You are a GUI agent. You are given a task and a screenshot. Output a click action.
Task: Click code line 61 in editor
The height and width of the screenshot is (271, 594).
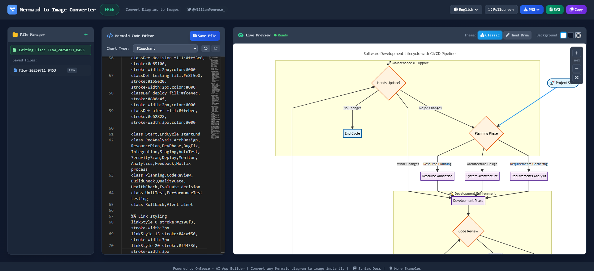tap(166, 134)
